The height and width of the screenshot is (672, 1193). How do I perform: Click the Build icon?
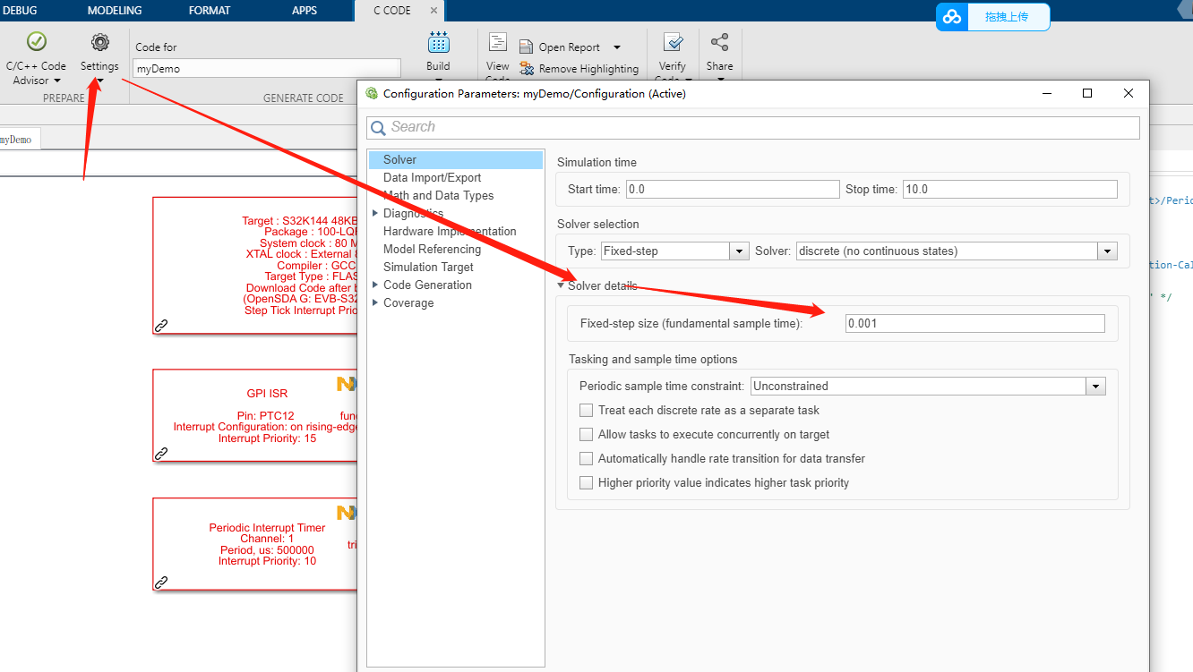439,42
